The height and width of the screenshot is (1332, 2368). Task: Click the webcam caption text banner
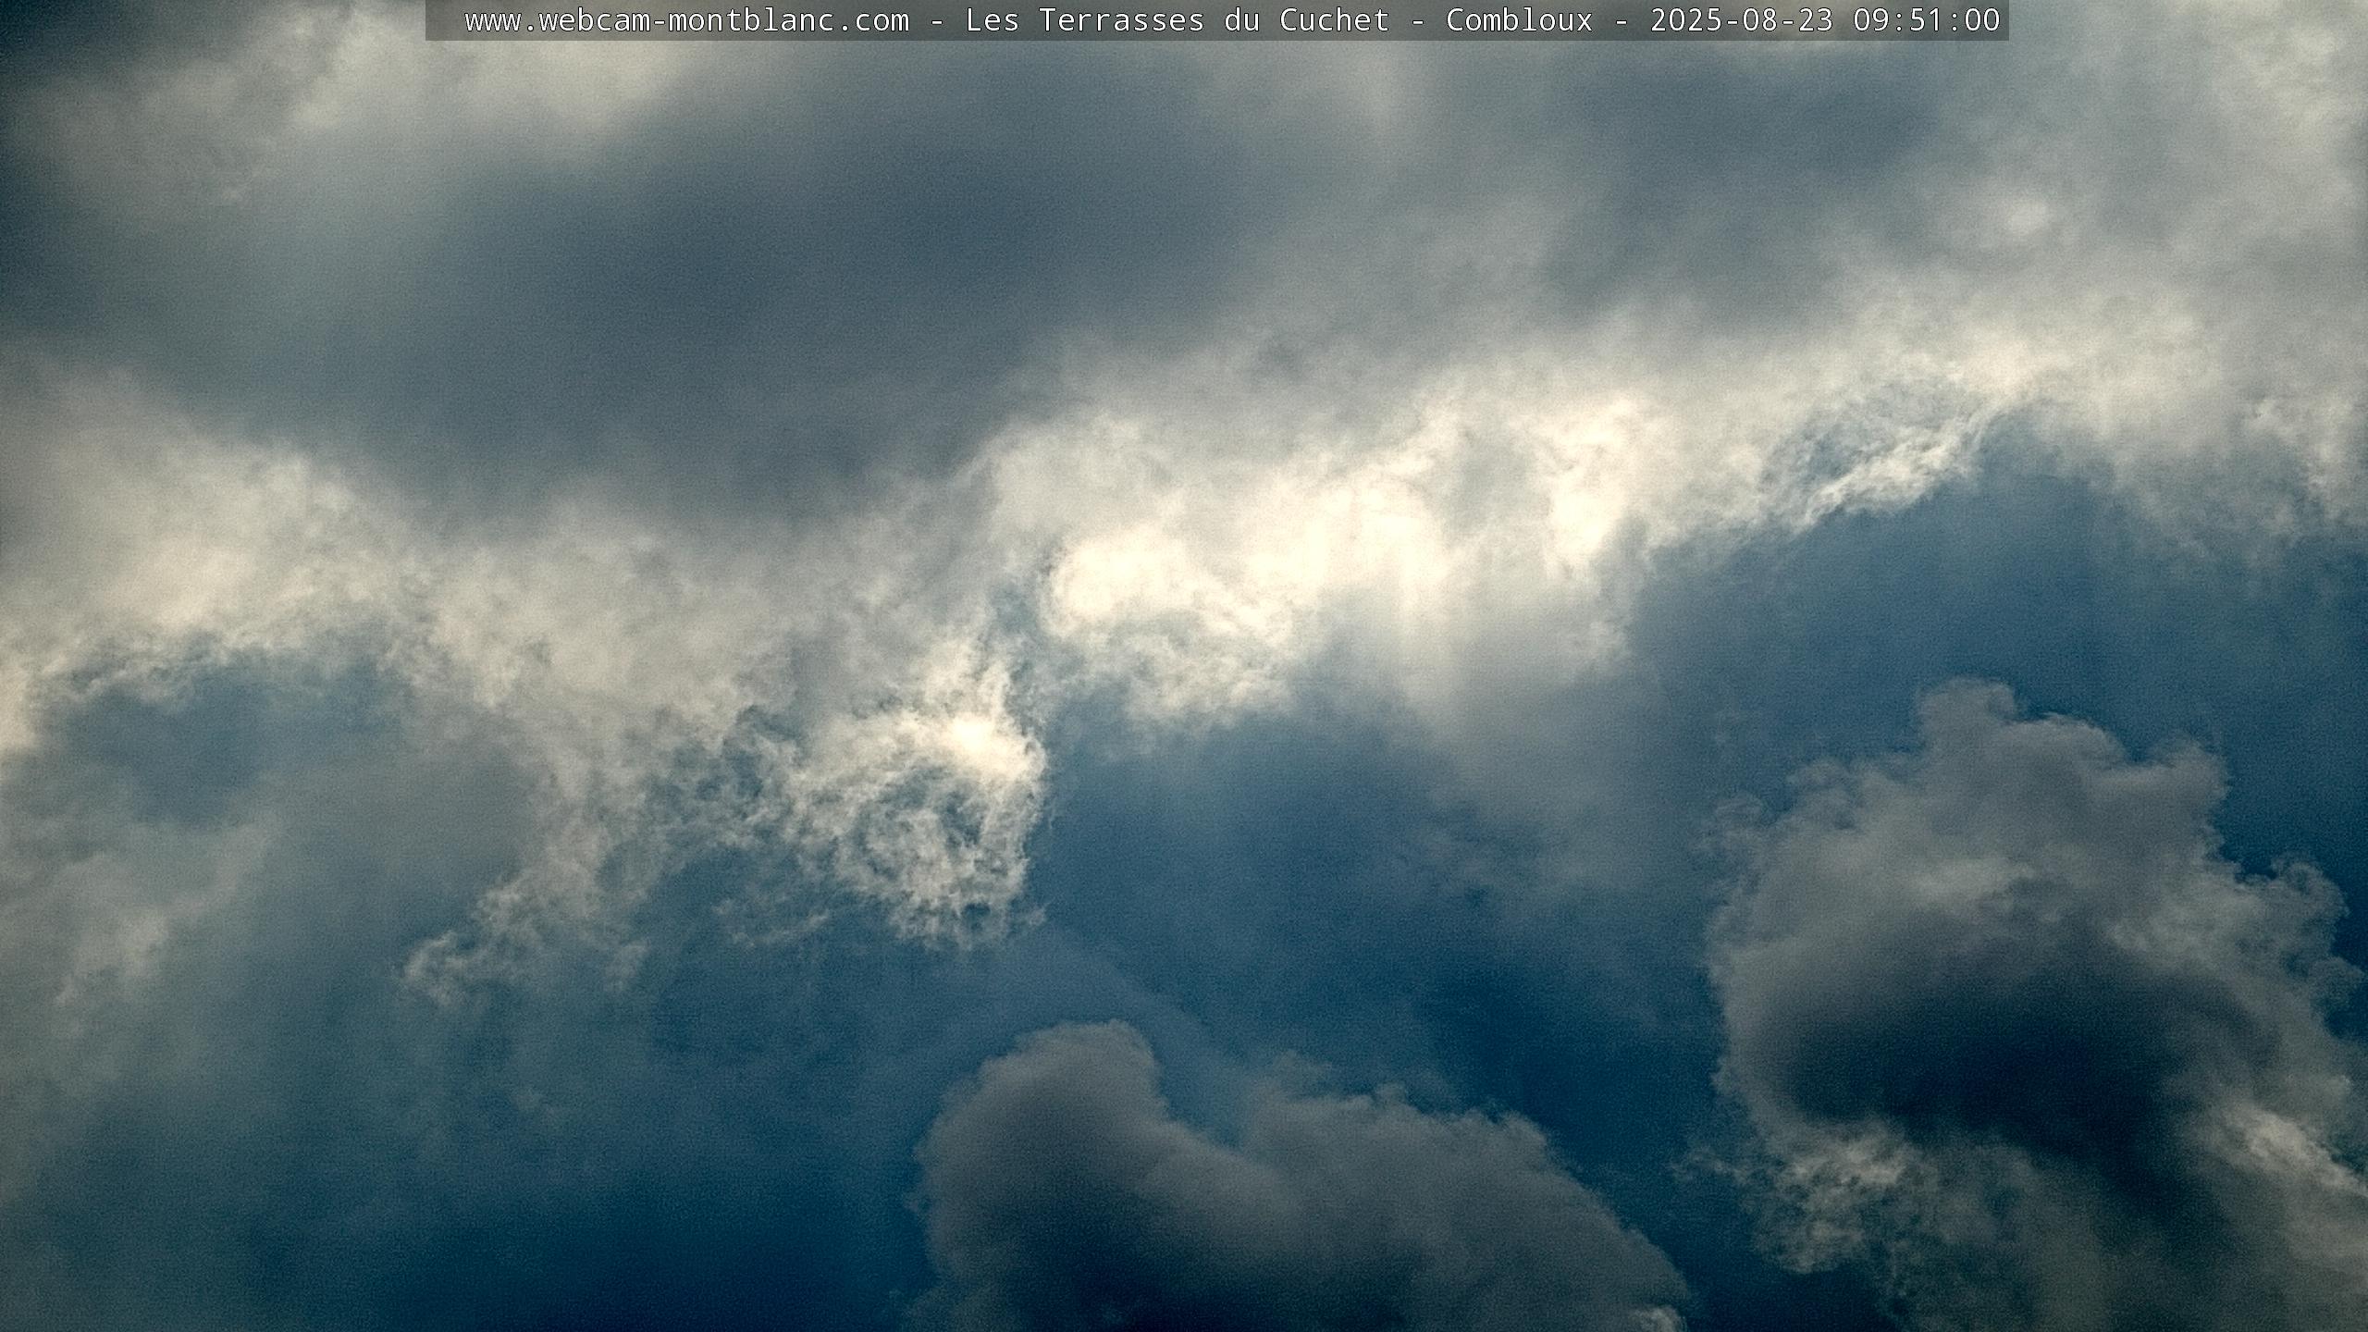tap(1217, 19)
